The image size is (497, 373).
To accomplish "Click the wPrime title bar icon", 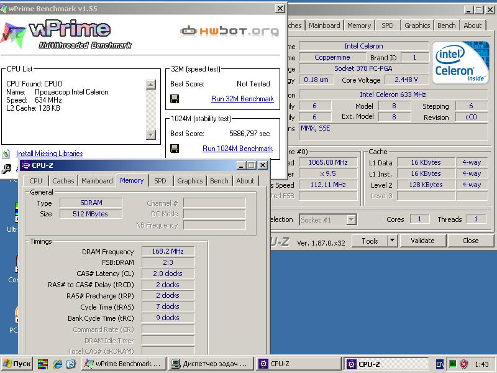I will point(3,9).
